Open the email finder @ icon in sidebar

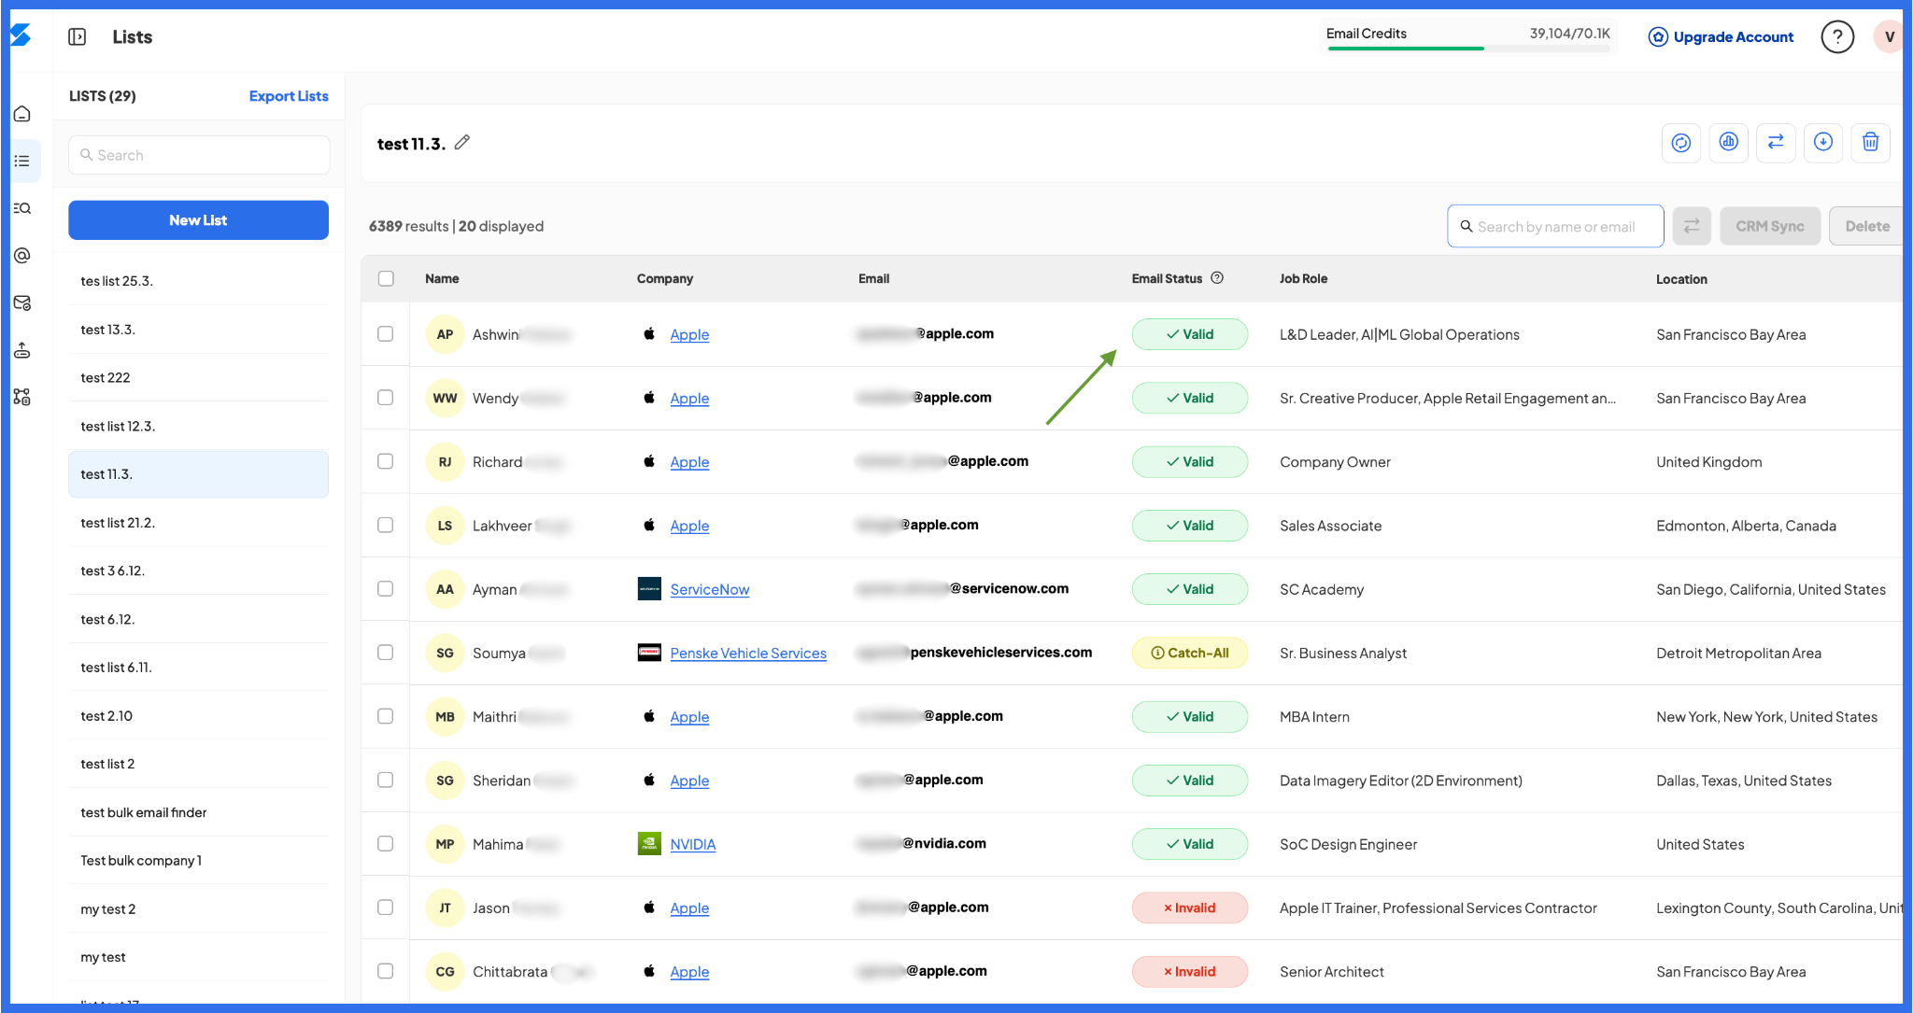(22, 256)
